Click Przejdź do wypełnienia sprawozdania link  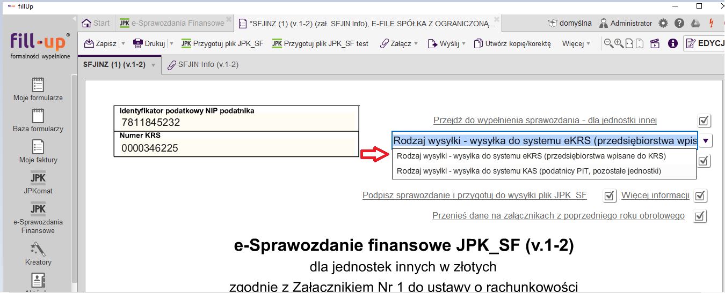coord(545,121)
